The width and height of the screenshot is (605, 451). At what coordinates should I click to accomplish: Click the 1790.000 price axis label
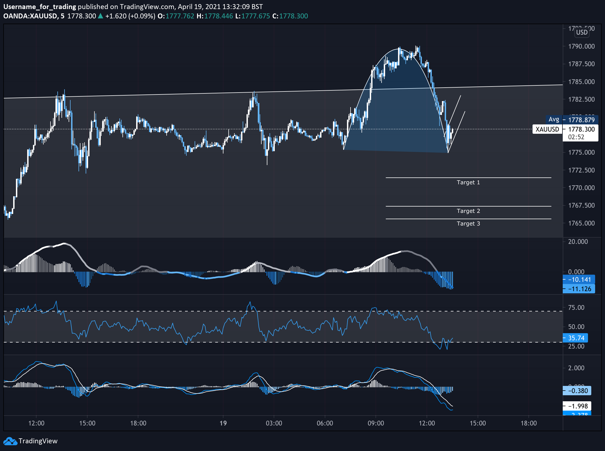pos(581,46)
